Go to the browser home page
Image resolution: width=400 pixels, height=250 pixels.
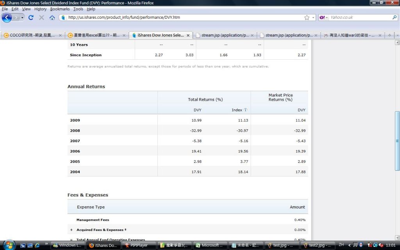point(52,18)
